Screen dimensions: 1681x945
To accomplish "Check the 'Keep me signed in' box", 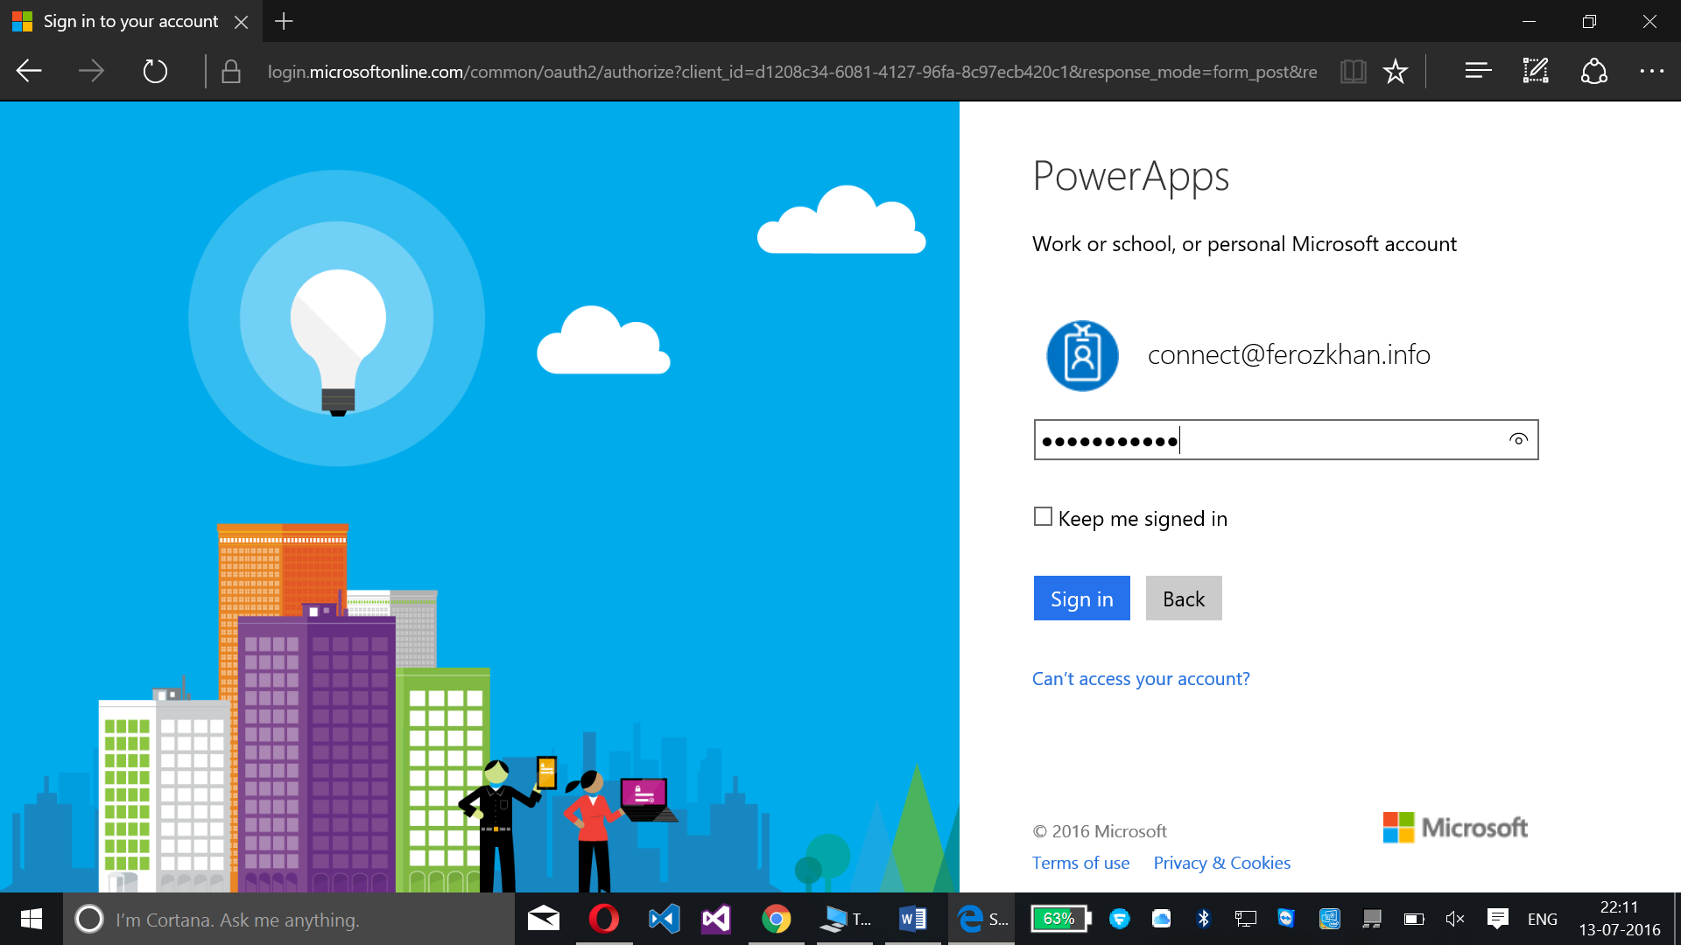I will 1043,517.
